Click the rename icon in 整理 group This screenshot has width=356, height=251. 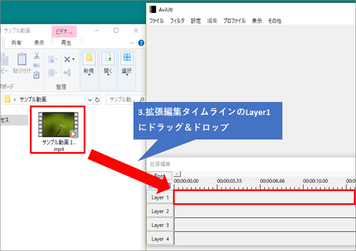68,73
